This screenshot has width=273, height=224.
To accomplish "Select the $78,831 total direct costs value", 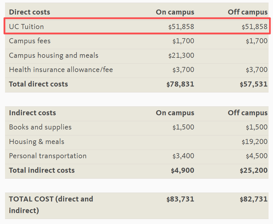I will (x=180, y=84).
